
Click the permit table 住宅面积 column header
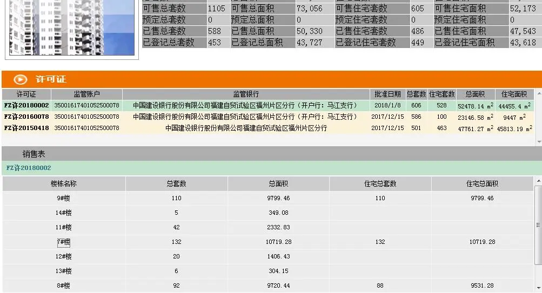click(514, 94)
